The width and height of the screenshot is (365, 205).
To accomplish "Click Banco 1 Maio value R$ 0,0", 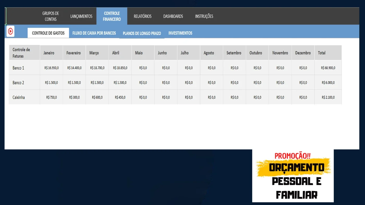I will [143, 68].
